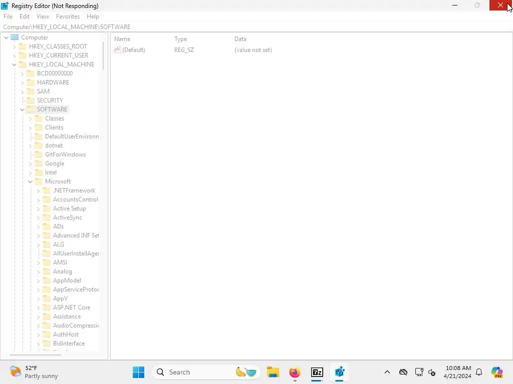Open the View menu
Image resolution: width=513 pixels, height=384 pixels.
[43, 16]
